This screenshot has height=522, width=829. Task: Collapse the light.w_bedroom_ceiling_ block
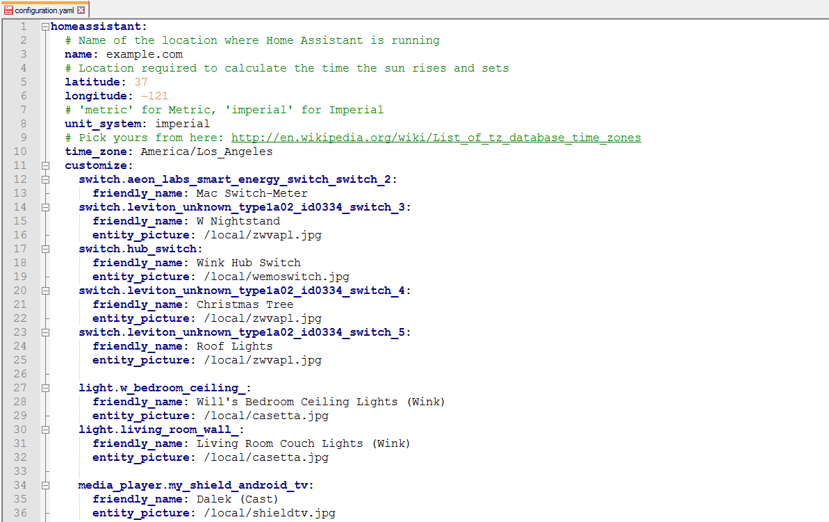click(x=44, y=388)
